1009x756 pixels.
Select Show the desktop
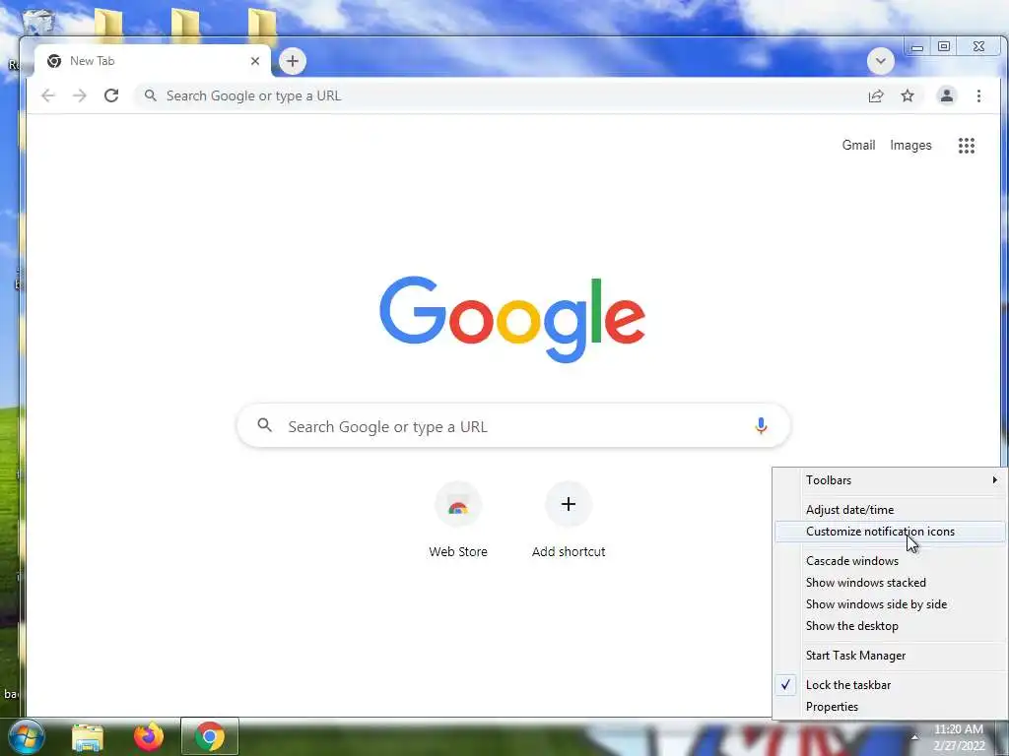point(889,626)
